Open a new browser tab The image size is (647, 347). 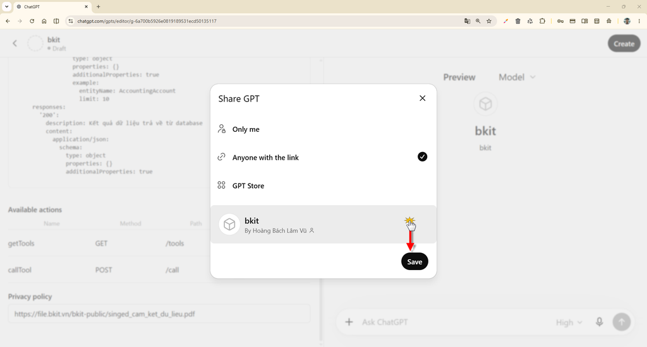point(98,6)
